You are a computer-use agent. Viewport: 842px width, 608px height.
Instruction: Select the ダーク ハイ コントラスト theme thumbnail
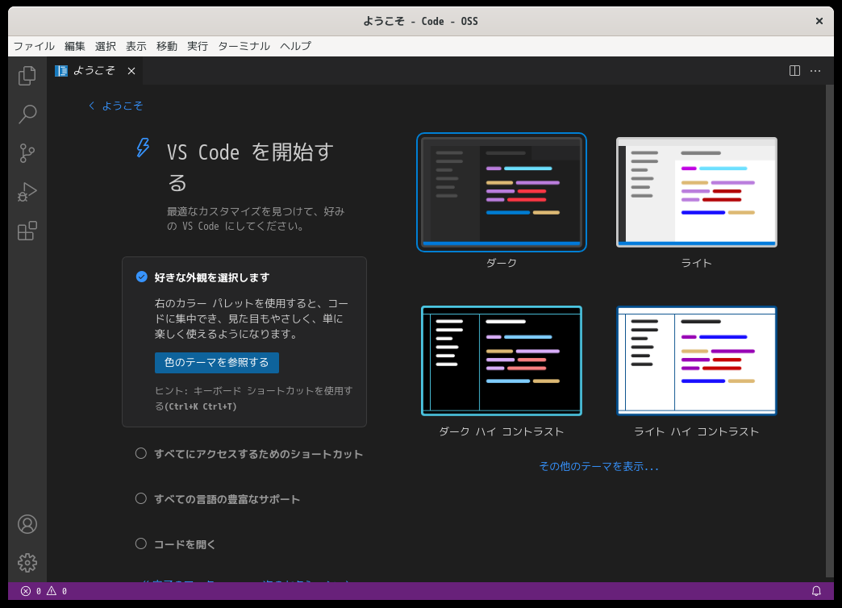point(502,361)
